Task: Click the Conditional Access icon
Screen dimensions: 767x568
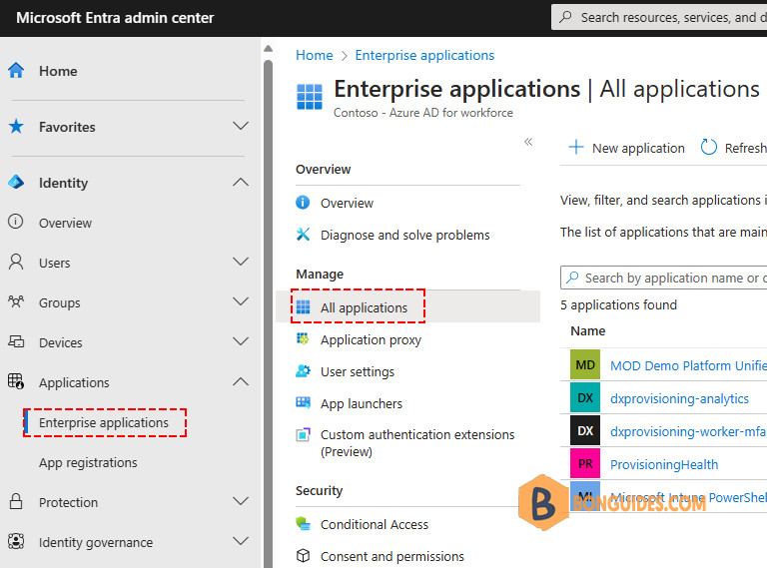Action: [x=303, y=523]
